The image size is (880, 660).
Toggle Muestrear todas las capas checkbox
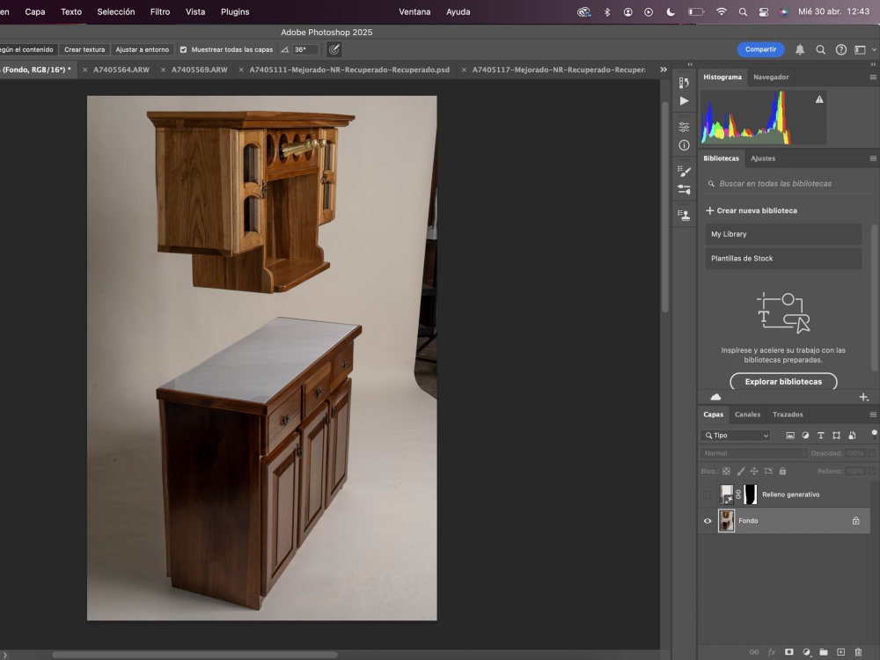click(183, 49)
